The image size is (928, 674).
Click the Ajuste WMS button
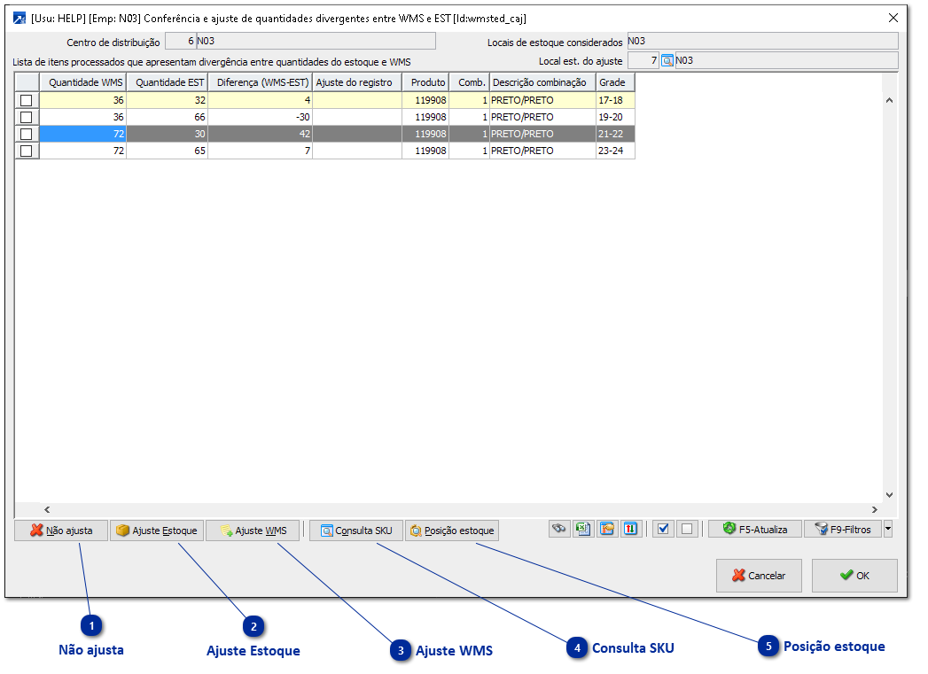point(253,531)
